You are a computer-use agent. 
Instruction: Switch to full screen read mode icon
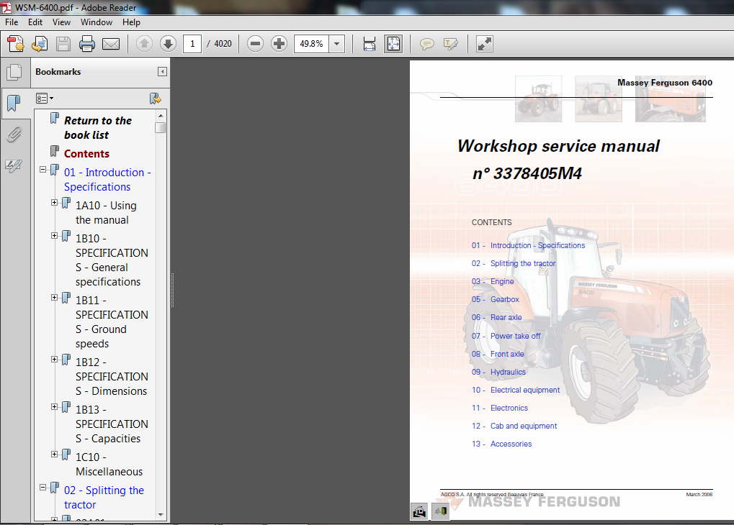point(485,44)
